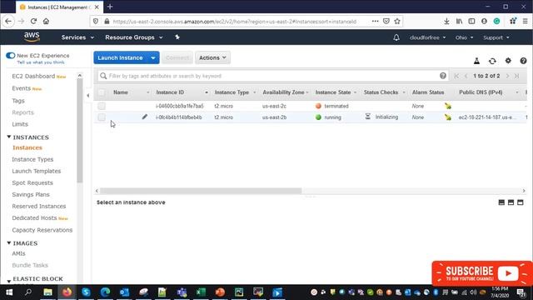Viewport: 533px width, 300px height.
Task: Select the split pane layout icon
Action: tap(511, 202)
